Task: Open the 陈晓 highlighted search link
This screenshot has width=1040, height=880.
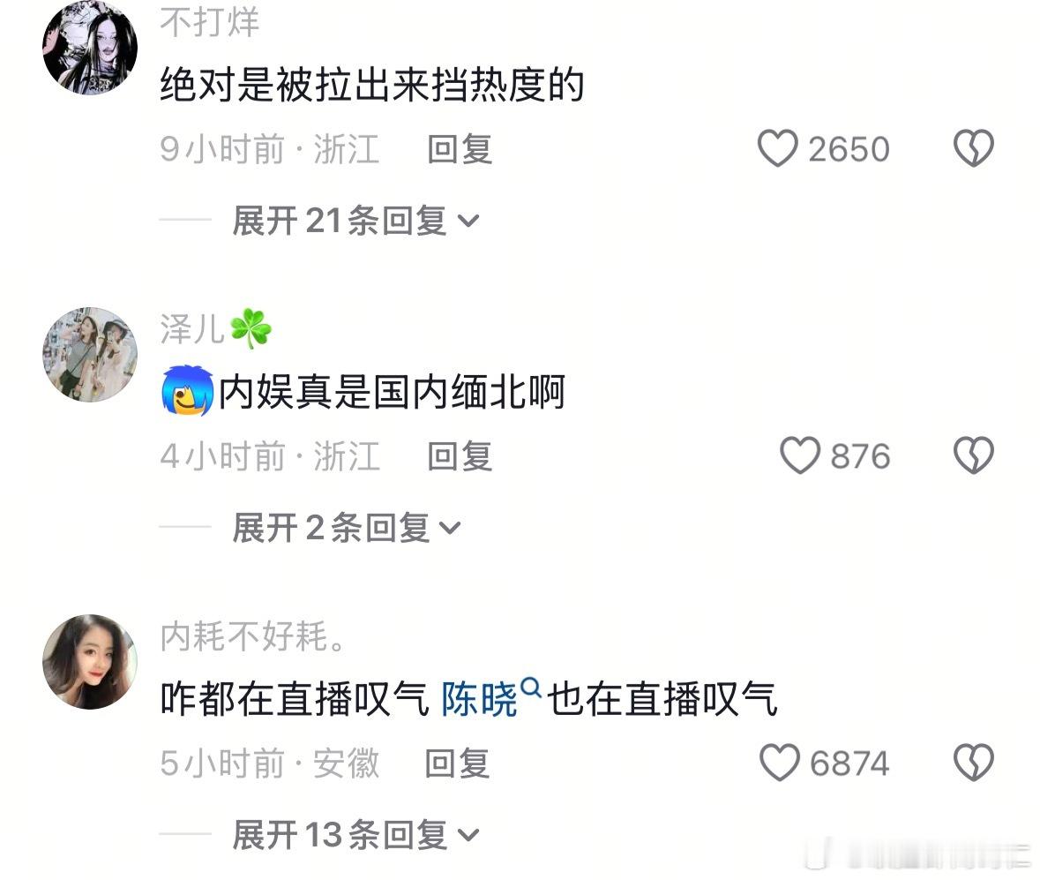Action: coord(479,699)
